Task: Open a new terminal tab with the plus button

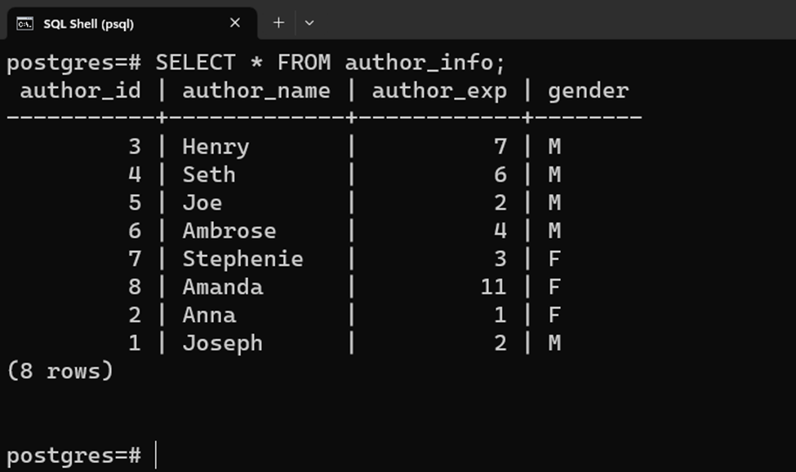Action: pos(278,23)
